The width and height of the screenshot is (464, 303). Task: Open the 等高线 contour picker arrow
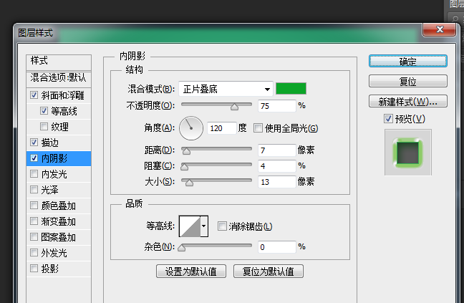point(204,226)
